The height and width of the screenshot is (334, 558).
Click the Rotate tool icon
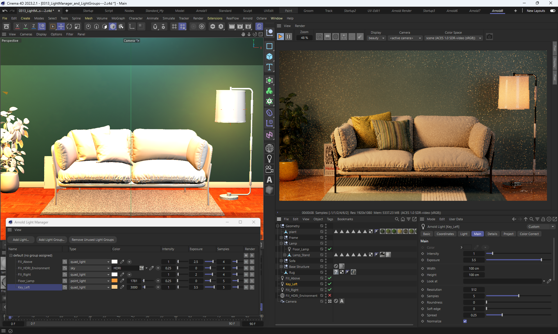coord(69,26)
